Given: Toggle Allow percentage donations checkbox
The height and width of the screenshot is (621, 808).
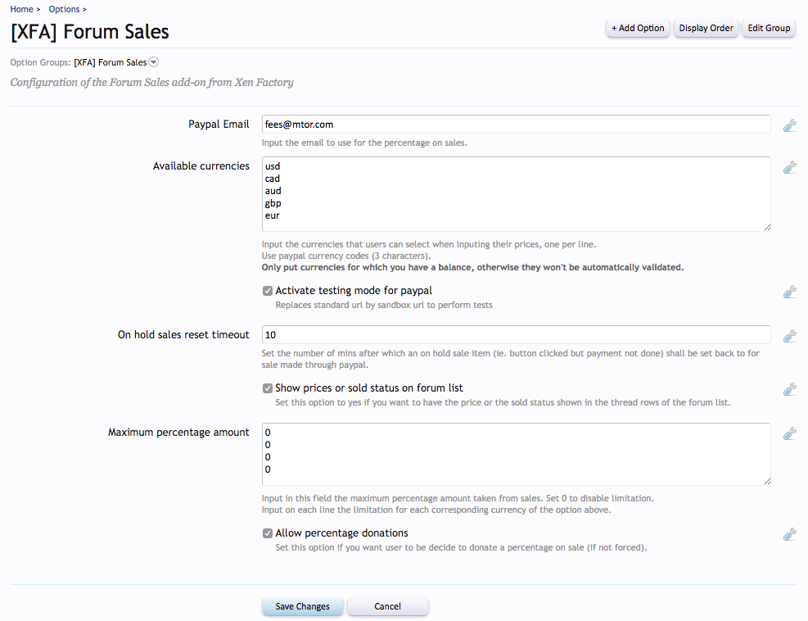Looking at the screenshot, I should pos(268,533).
